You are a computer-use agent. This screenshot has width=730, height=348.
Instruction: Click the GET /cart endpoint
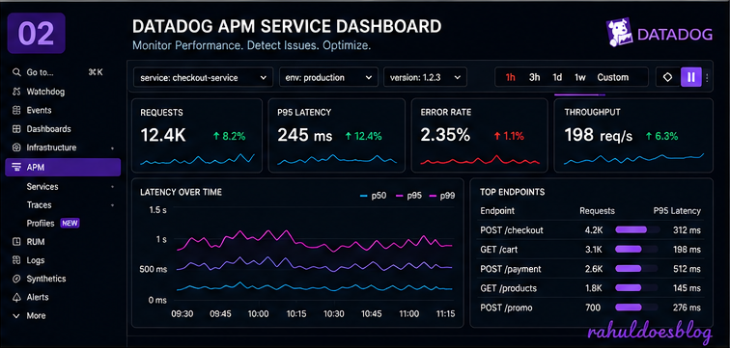(x=499, y=250)
